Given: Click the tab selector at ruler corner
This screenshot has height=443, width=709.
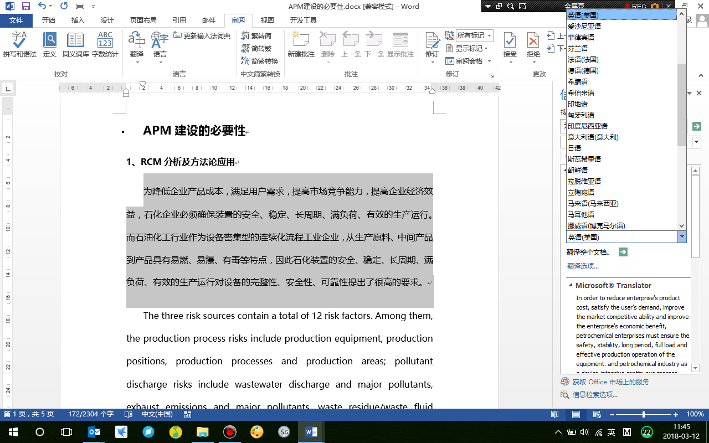Looking at the screenshot, I should [x=8, y=88].
